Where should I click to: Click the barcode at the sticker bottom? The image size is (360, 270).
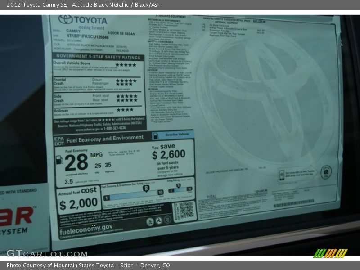(294, 204)
